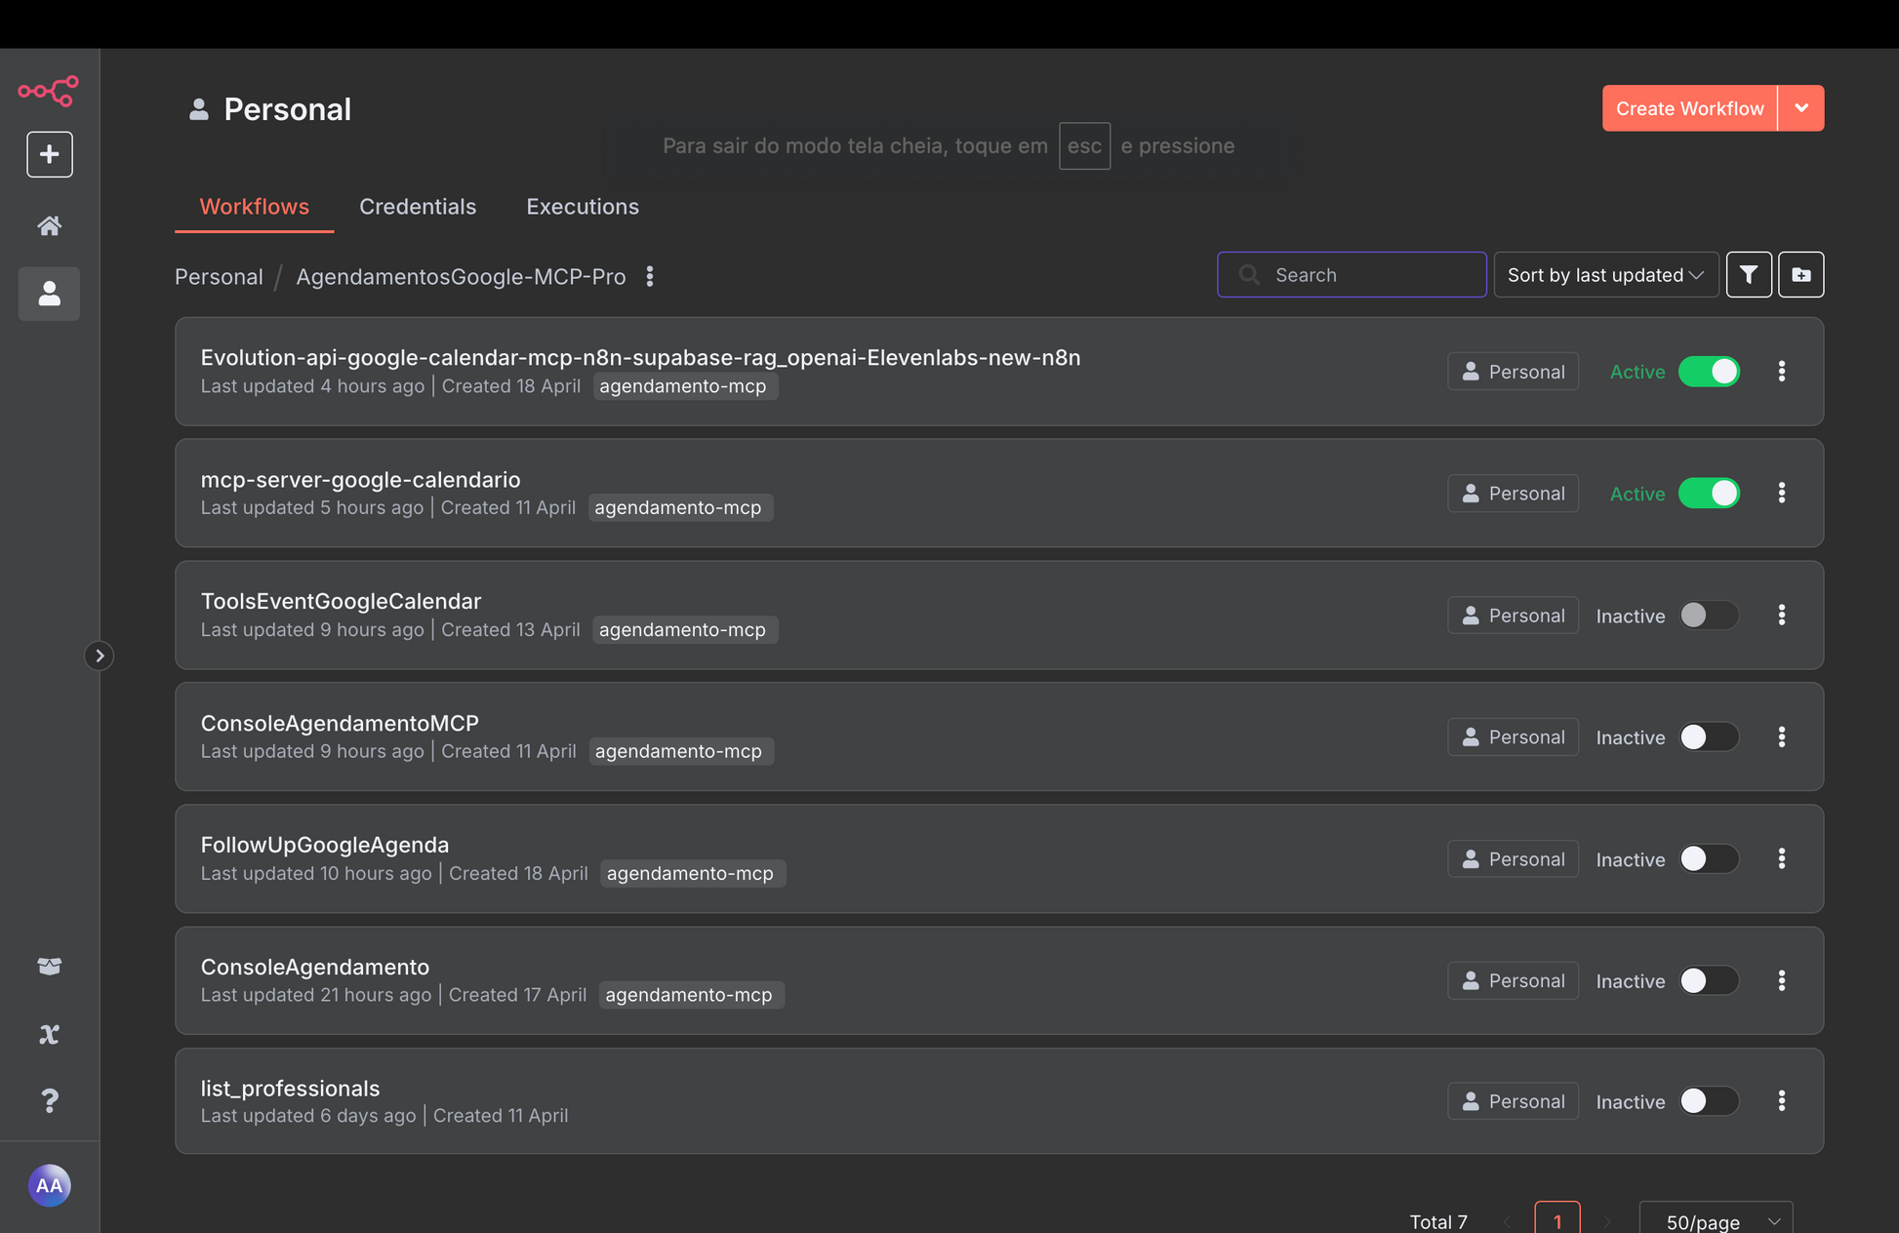Image resolution: width=1899 pixels, height=1233 pixels.
Task: Open Variables icon in sidebar
Action: [x=50, y=1034]
